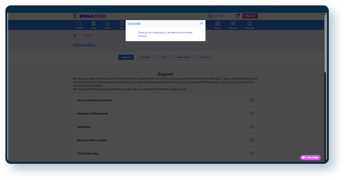This screenshot has width=345, height=180.
Task: Switch to the Play Safe tab
Action: click(146, 57)
